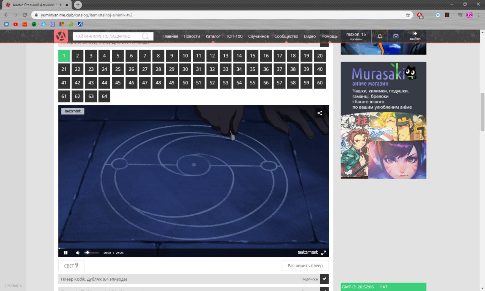This screenshot has height=291, width=485.
Task: Adjust the player volume slider
Action: pos(91,253)
